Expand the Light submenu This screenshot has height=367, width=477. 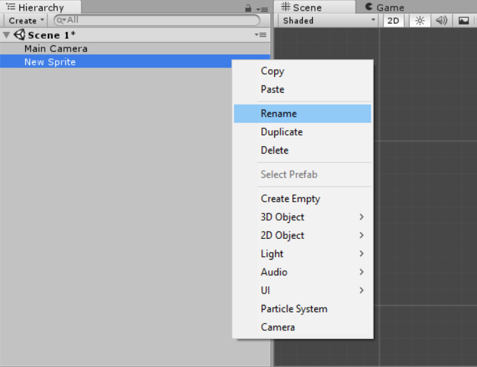tap(302, 254)
